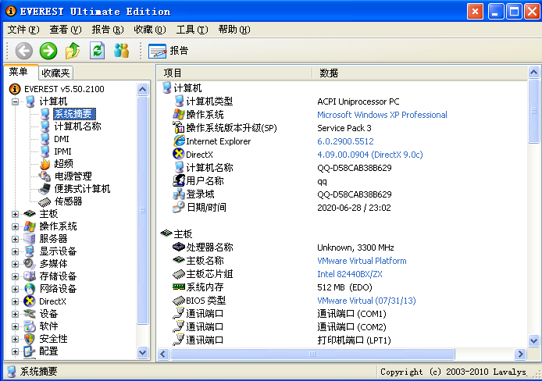
Task: Open the 报告(R) menu
Action: tap(108, 30)
